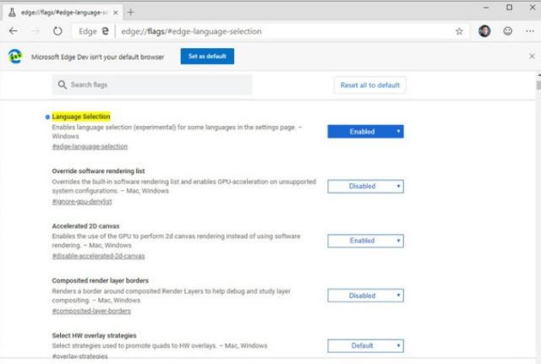Expand Override software rendering list dropdown
The width and height of the screenshot is (541, 364).
365,186
